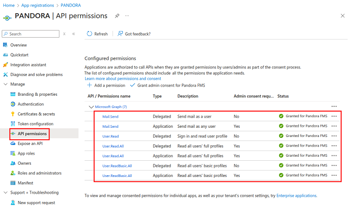This screenshot has height=209, width=351.
Task: Click the Got feedback icon
Action: (x=120, y=34)
